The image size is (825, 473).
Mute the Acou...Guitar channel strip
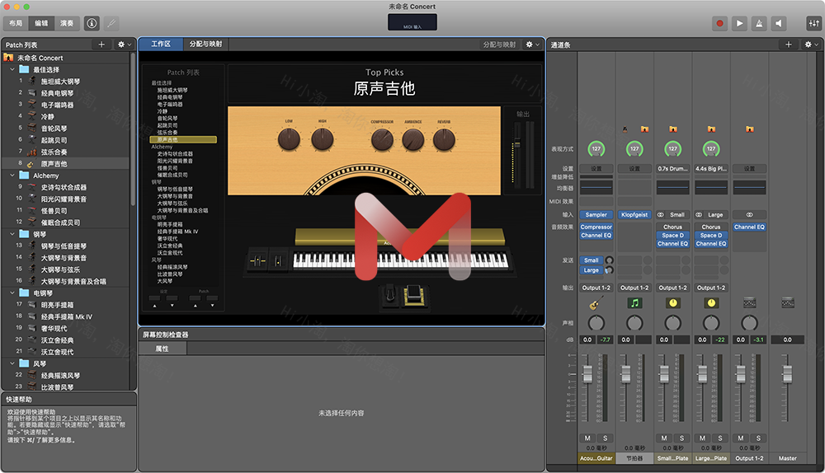point(587,438)
